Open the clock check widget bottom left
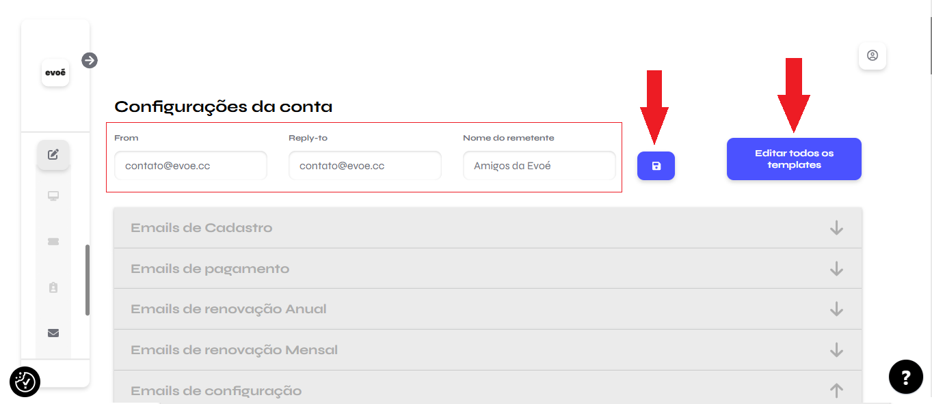Screen dimensions: 932x404 click(x=25, y=382)
